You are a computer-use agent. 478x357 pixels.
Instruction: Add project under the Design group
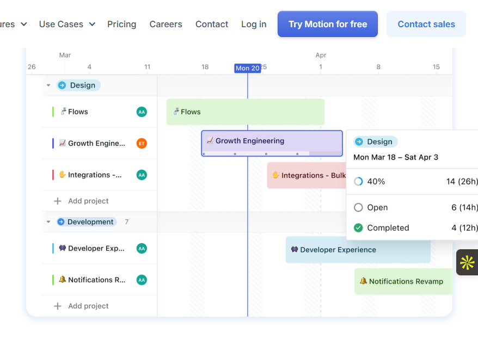point(88,201)
